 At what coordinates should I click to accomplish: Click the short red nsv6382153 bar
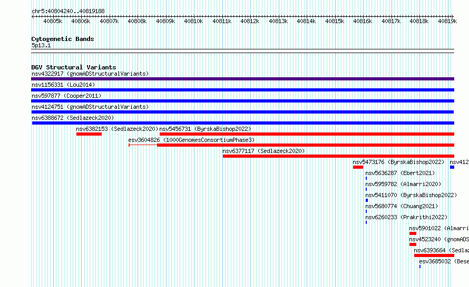point(89,134)
